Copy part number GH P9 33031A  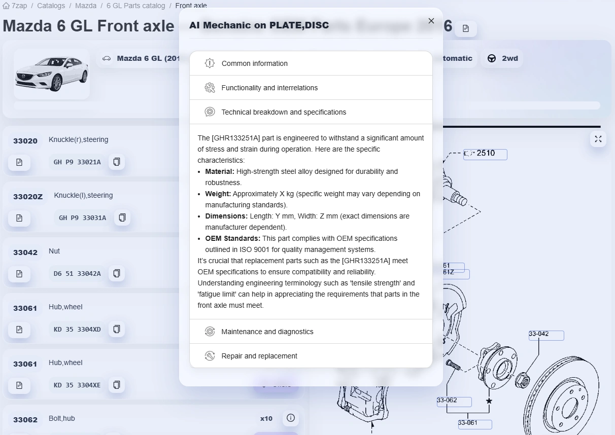(x=122, y=218)
